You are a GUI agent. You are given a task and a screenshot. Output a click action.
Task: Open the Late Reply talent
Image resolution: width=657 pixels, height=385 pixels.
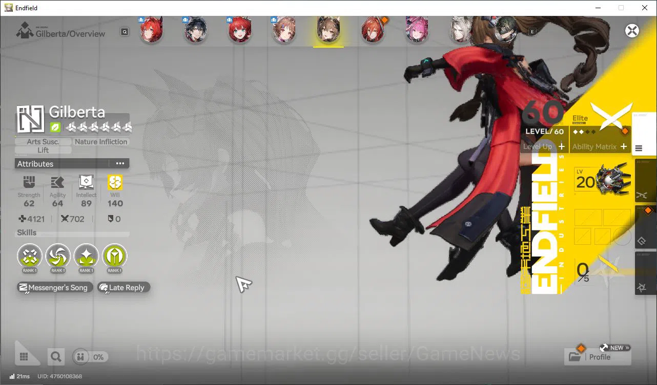coord(124,288)
